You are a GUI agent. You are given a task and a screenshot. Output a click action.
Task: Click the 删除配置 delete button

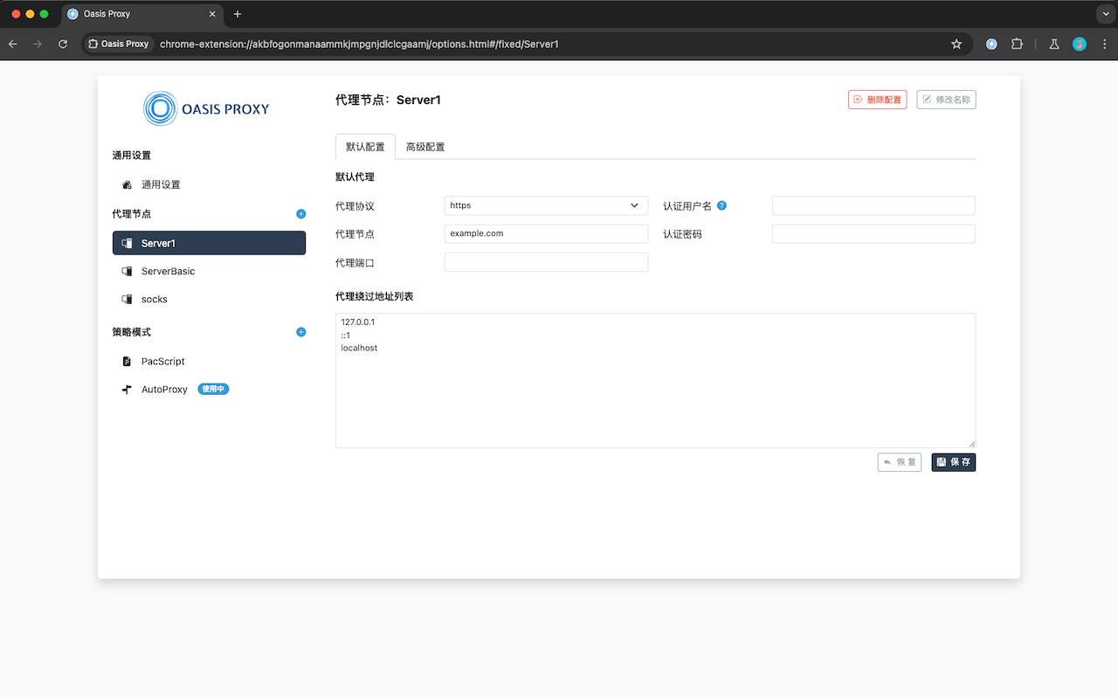(x=877, y=100)
